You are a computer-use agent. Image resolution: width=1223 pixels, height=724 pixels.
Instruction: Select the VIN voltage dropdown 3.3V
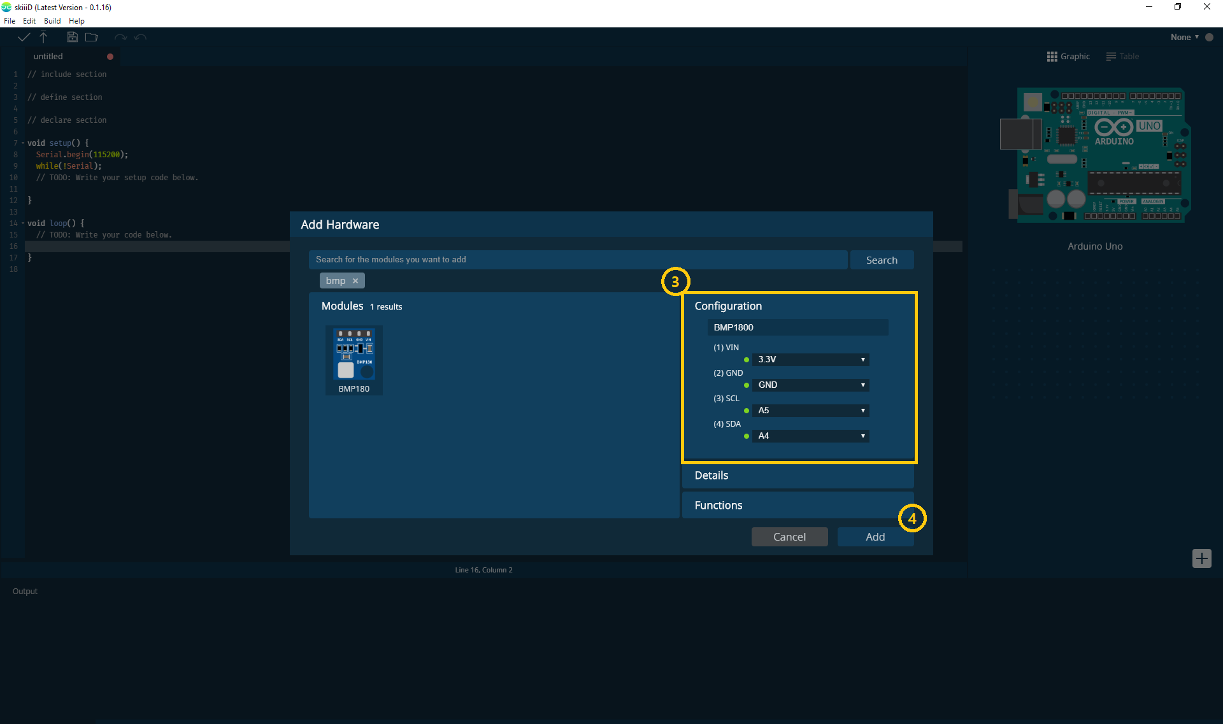(810, 359)
